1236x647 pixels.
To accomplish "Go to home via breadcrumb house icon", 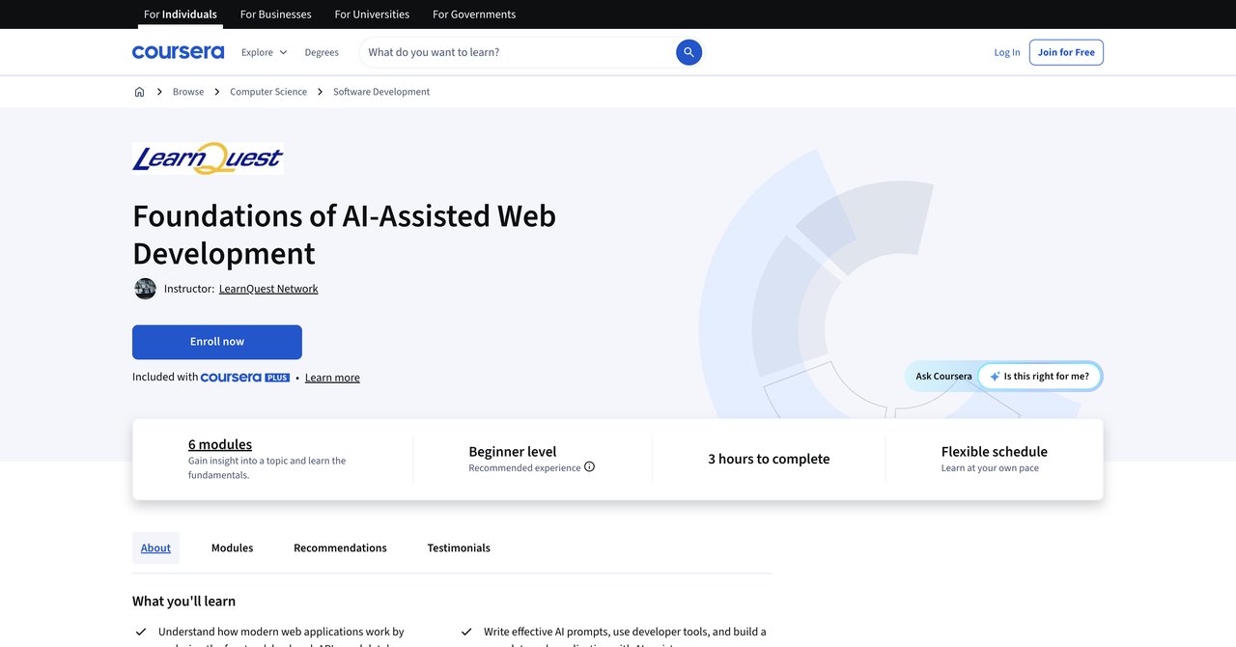I will [139, 92].
